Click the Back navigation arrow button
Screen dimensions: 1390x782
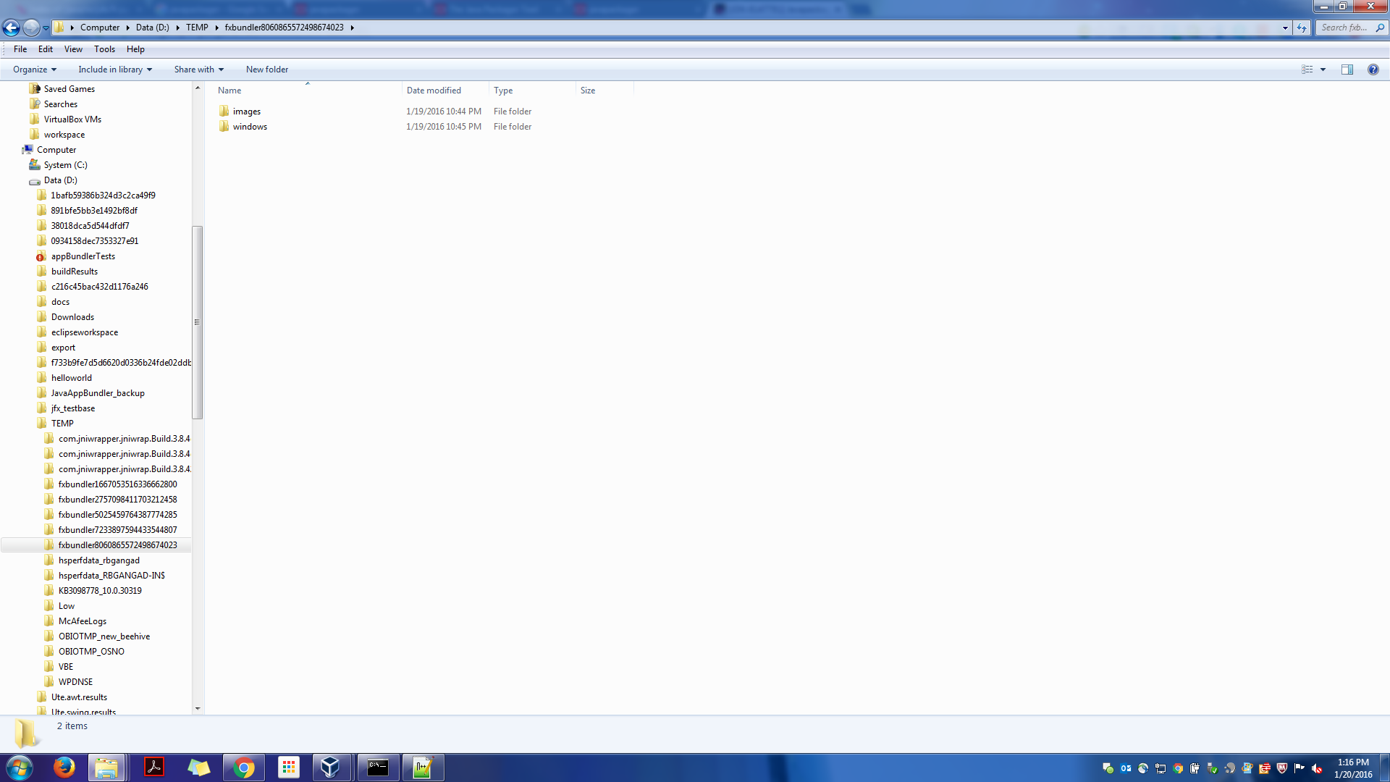coord(12,28)
